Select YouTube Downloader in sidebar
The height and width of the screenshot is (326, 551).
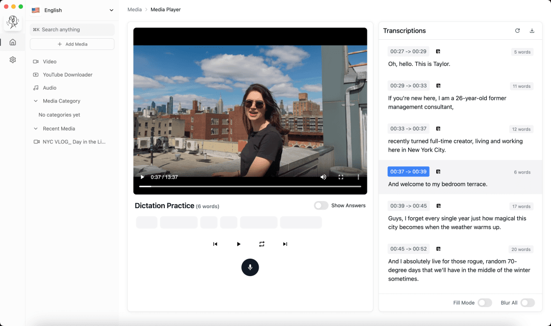[x=67, y=74]
